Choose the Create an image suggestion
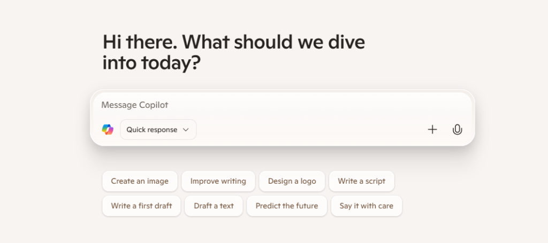The image size is (548, 243). coord(140,181)
